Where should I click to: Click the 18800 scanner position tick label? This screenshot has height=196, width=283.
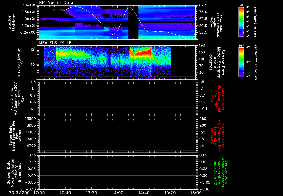click(30, 125)
